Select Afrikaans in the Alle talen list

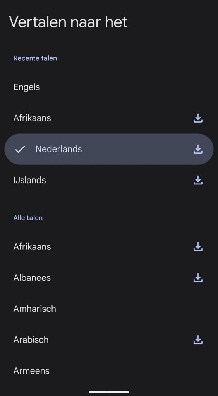(x=109, y=247)
